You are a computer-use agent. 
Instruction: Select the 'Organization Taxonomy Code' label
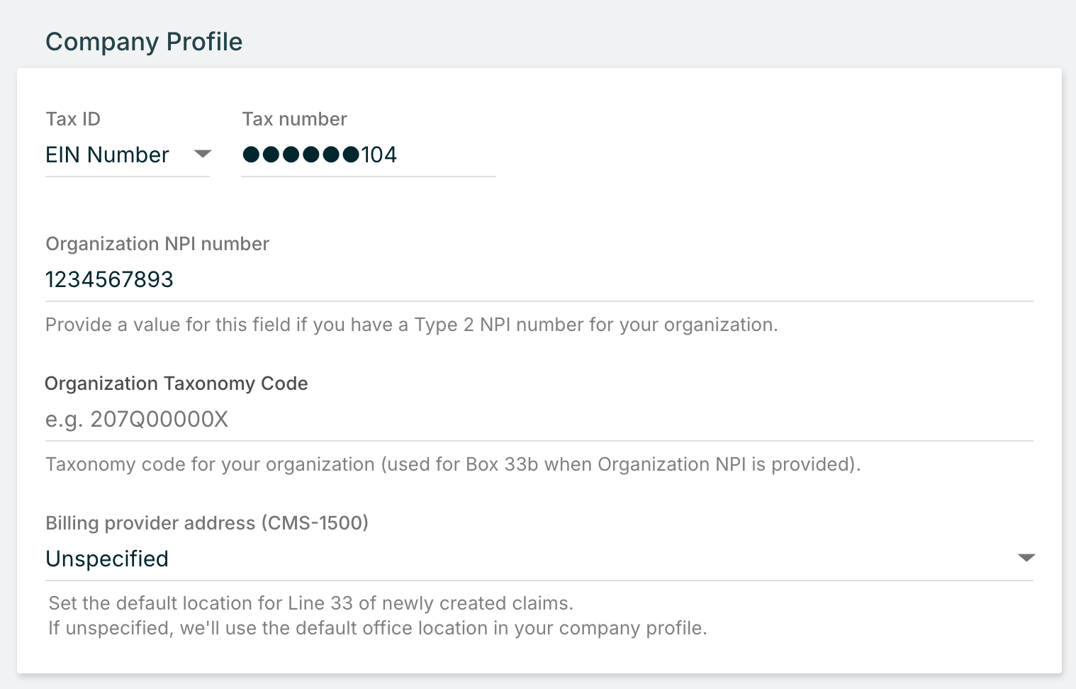point(176,383)
